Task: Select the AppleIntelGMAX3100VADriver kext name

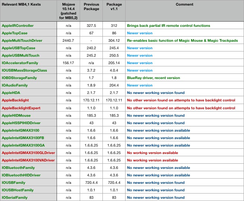Action: tap(28, 160)
